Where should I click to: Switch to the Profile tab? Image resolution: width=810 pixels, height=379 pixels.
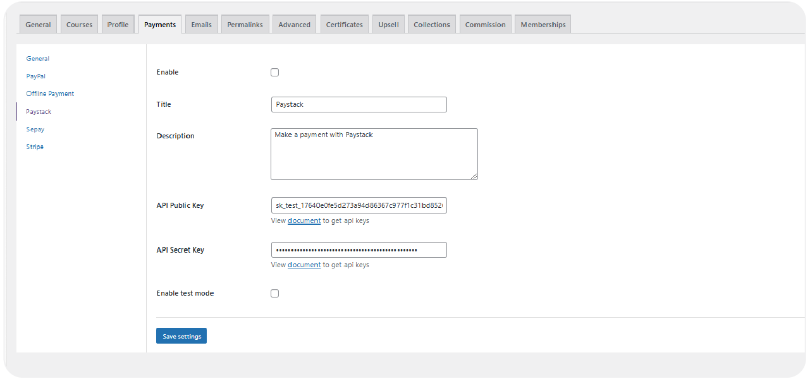click(x=118, y=23)
